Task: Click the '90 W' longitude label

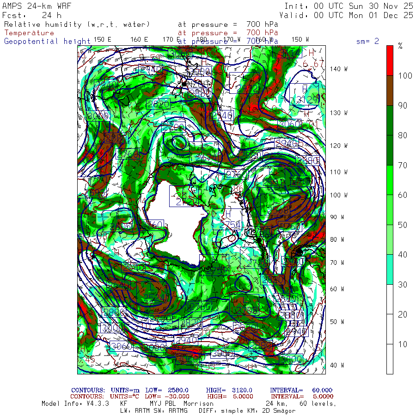Action: tap(337, 217)
